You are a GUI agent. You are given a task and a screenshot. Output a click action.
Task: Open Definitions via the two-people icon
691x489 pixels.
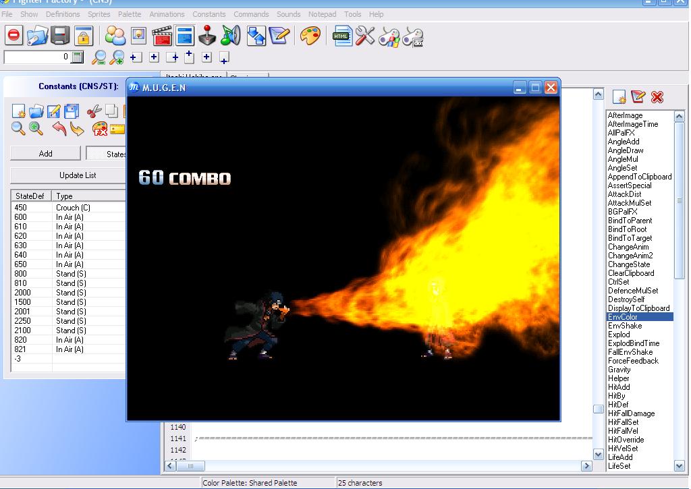[x=115, y=36]
